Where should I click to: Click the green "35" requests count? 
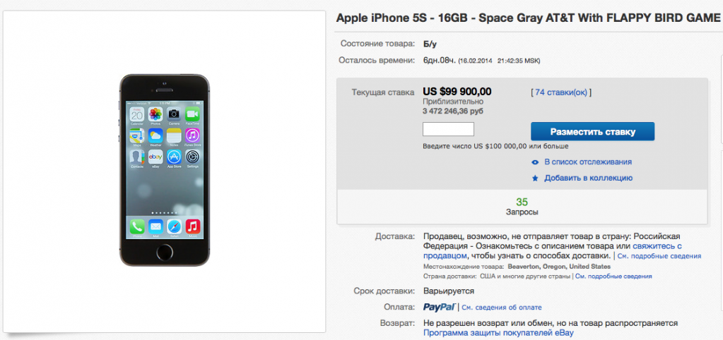tap(522, 202)
